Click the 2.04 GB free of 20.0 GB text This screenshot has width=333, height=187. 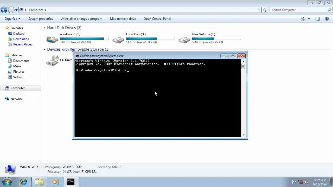[x=75, y=42]
